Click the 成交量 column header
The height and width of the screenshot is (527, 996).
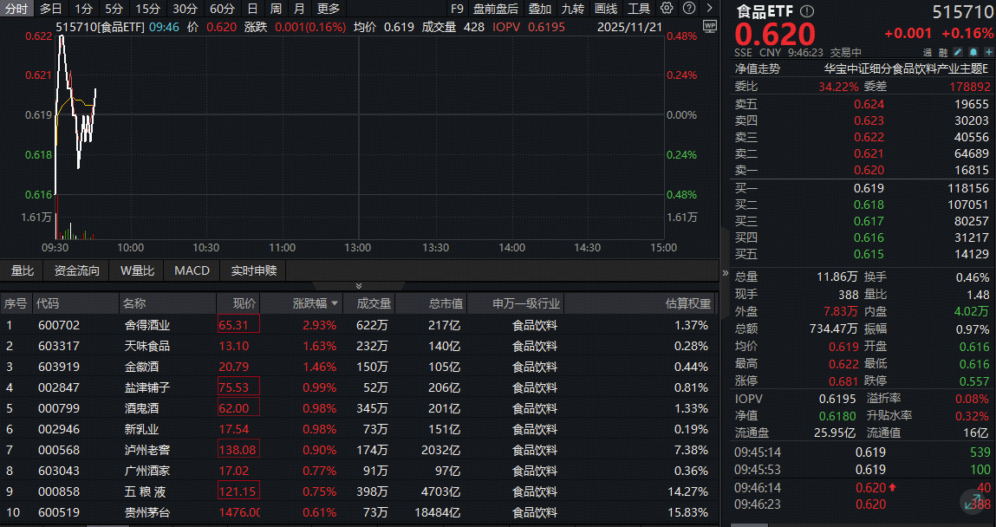374,303
